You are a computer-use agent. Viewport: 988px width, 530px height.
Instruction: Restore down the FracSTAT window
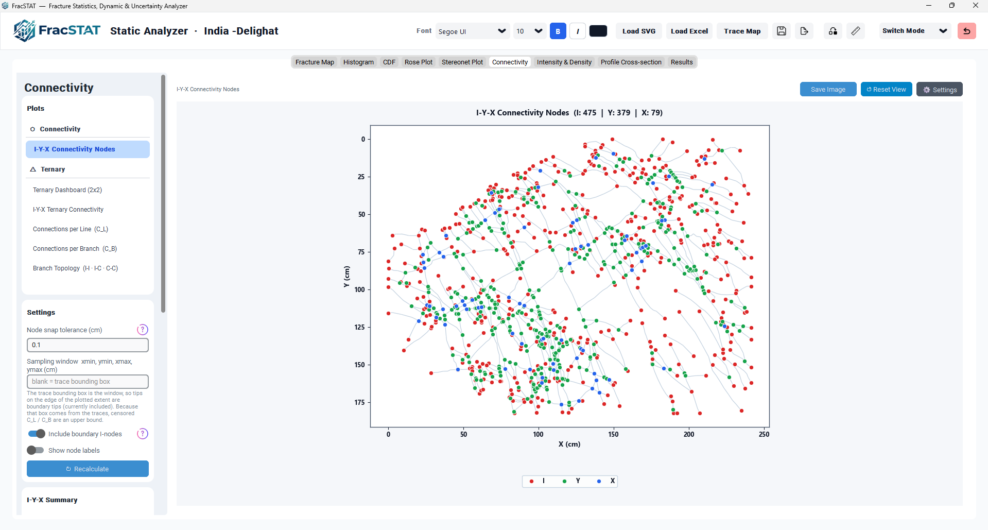952,6
